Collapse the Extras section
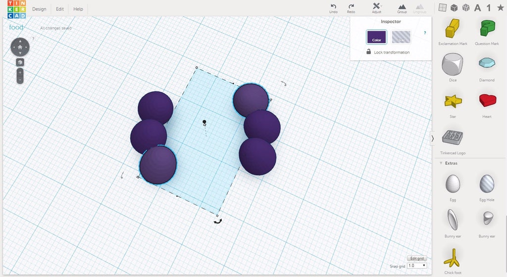Image resolution: width=507 pixels, height=277 pixels. pyautogui.click(x=441, y=163)
